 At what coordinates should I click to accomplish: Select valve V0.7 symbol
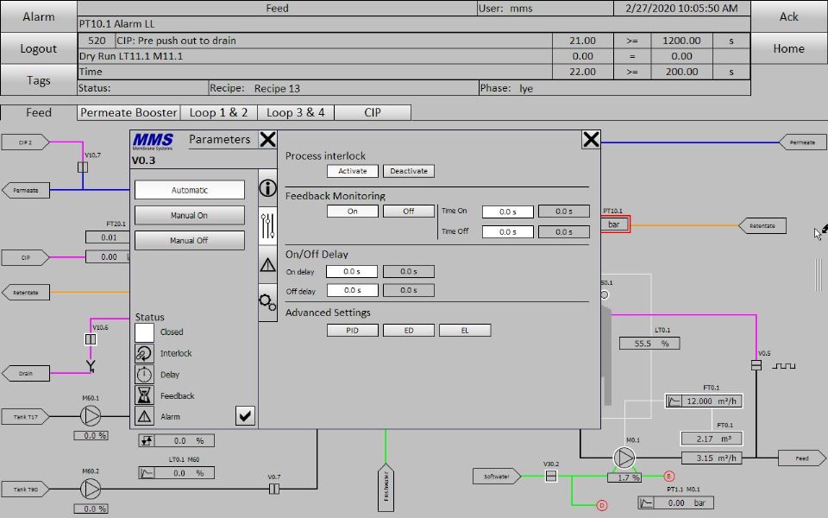tap(274, 490)
